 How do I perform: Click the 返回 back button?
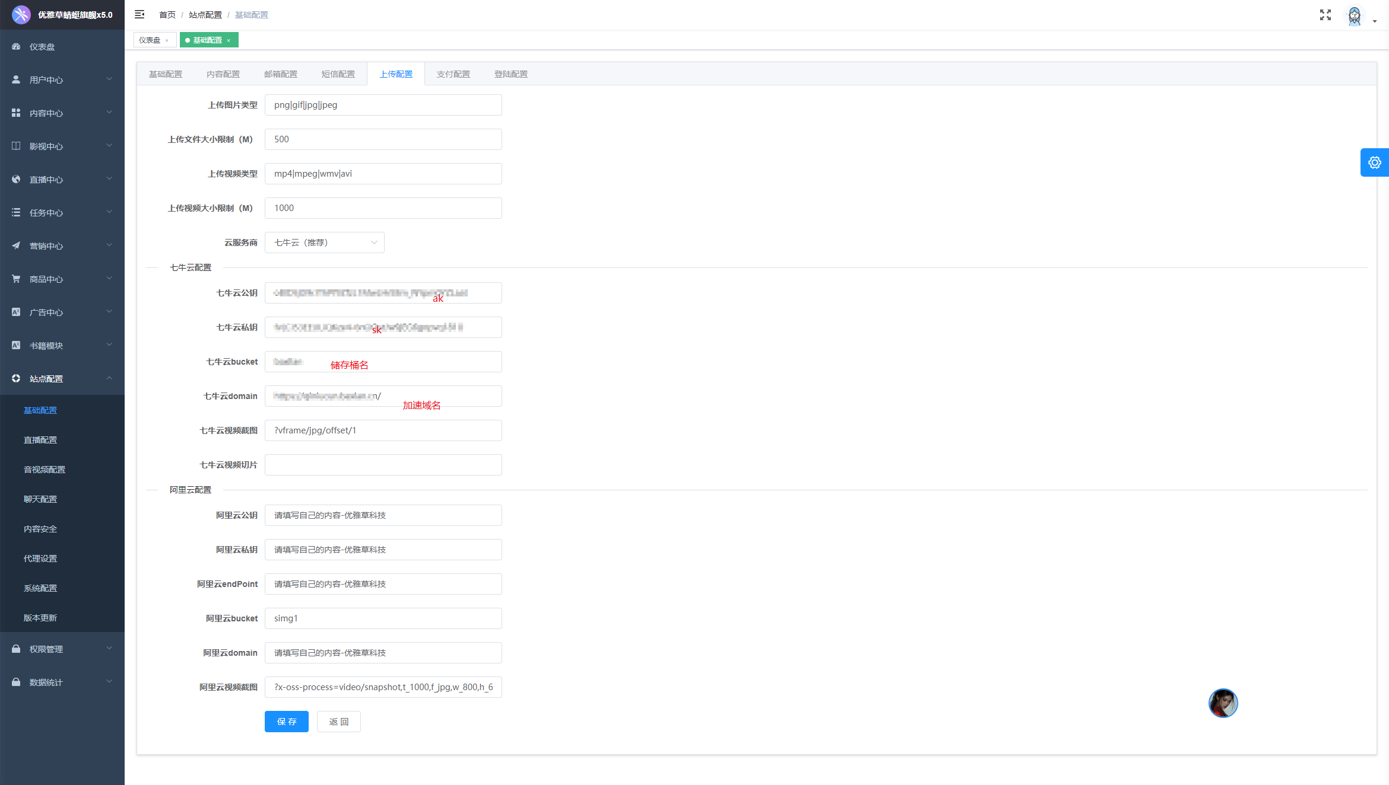338,722
